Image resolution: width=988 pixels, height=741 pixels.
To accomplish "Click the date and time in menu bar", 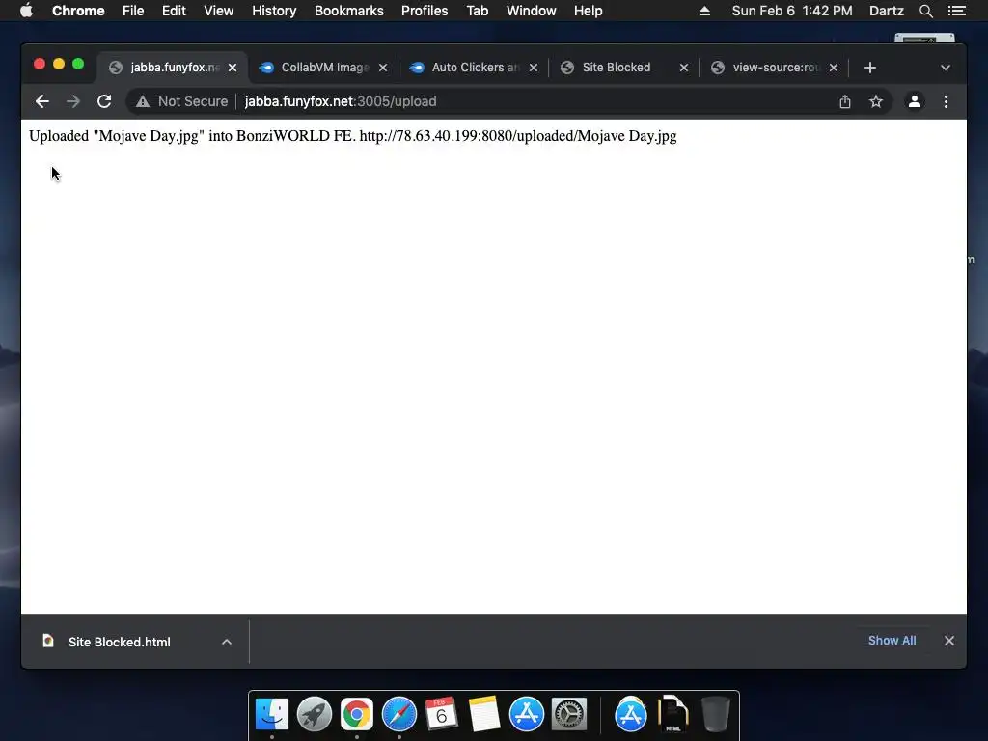I will coord(792,11).
